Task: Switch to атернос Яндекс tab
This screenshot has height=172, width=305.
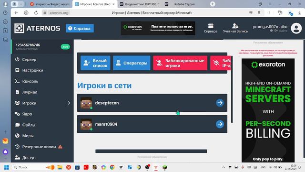Action: [x=50, y=4]
